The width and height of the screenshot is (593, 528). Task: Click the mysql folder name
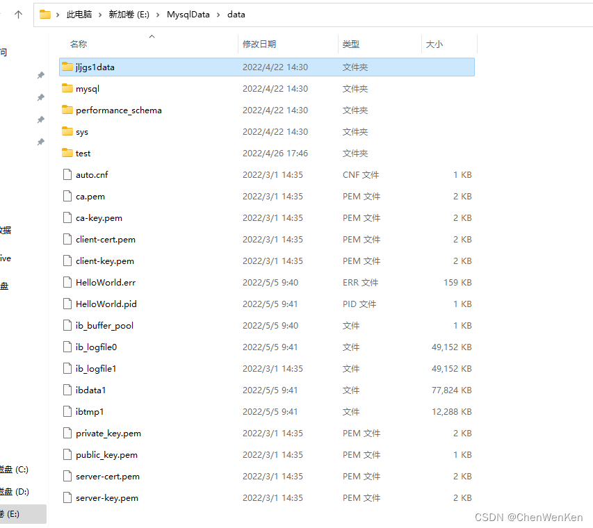(88, 89)
